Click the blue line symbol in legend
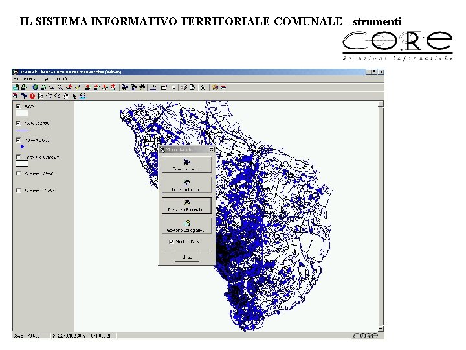 point(22,130)
